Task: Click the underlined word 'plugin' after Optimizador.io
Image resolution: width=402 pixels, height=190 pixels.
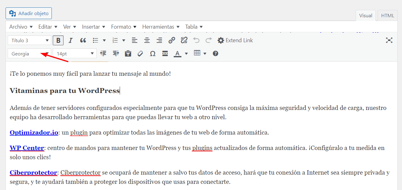Action: (79, 133)
